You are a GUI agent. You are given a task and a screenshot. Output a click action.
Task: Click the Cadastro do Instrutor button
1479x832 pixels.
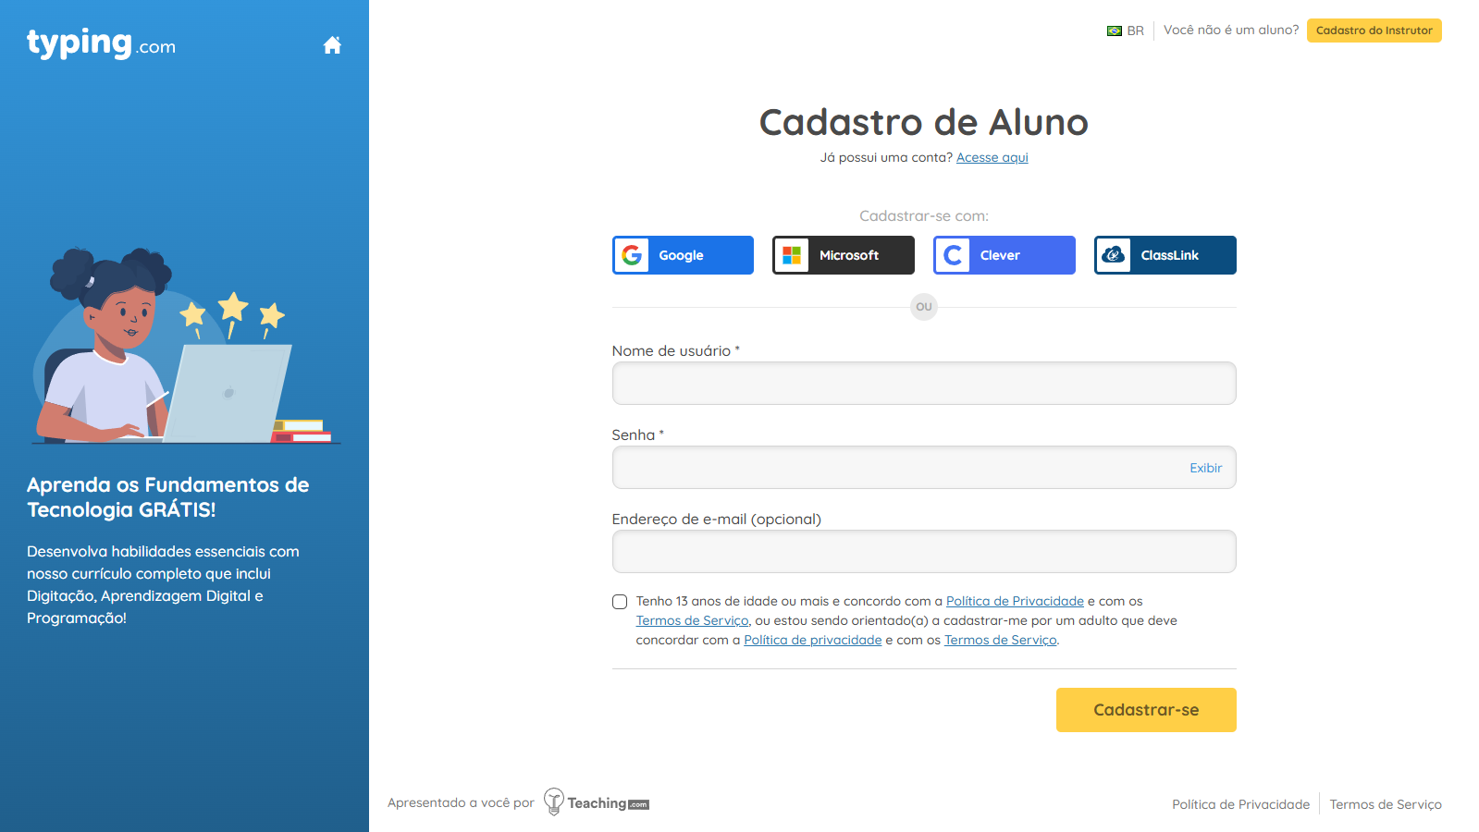[x=1374, y=31]
